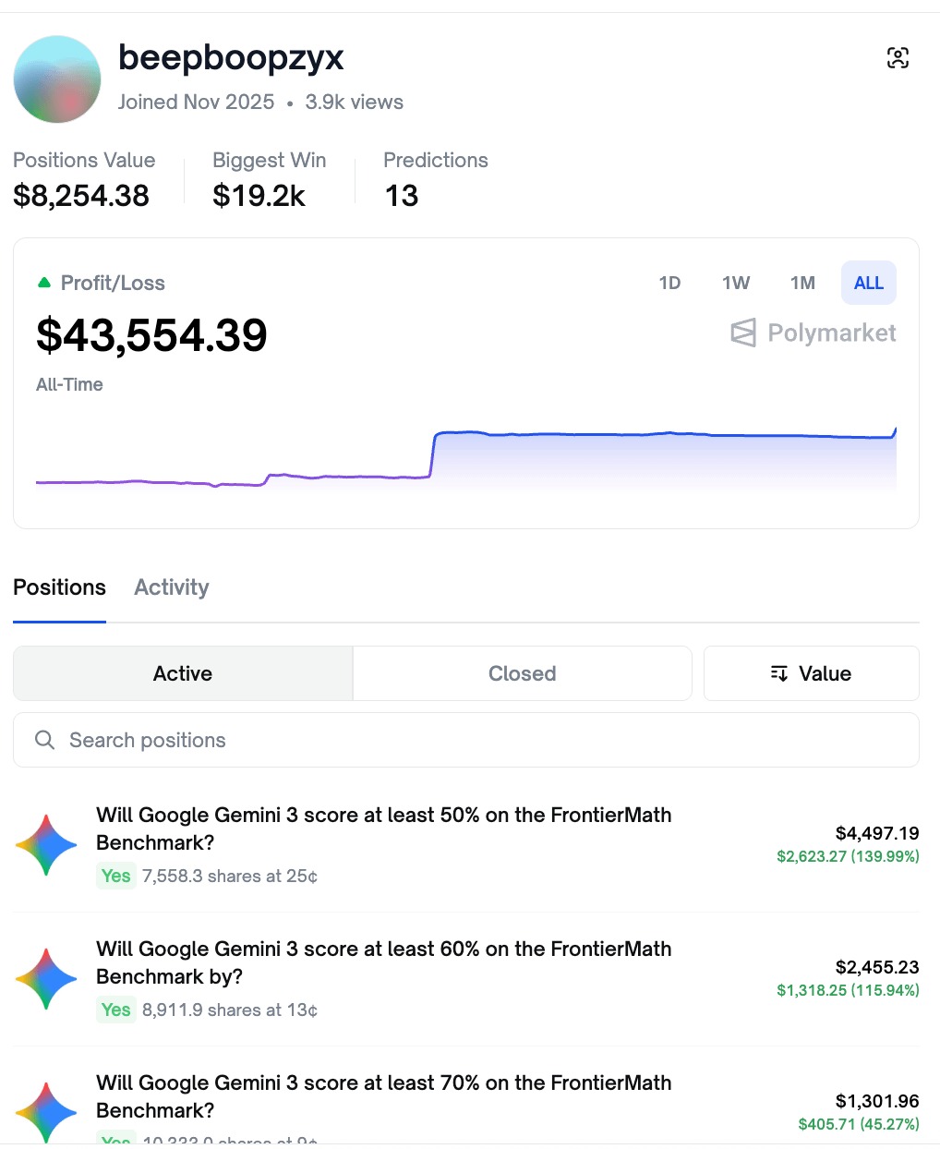Click the profile scan icon beside beepboopzyx

point(898,58)
